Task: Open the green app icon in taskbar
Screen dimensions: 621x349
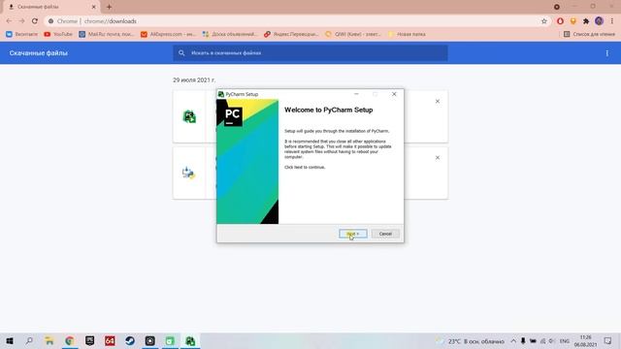Action: click(x=170, y=340)
